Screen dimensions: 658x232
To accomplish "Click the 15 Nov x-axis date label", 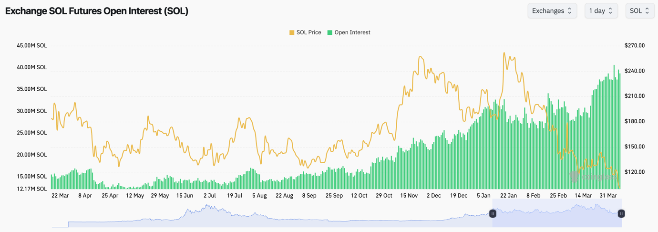I will 409,196.
